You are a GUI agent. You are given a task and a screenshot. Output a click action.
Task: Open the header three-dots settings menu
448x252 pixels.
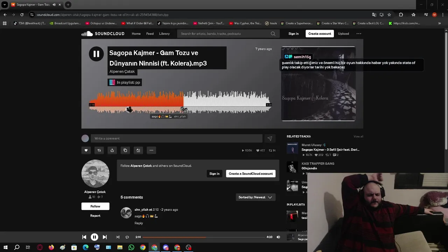coord(359,34)
